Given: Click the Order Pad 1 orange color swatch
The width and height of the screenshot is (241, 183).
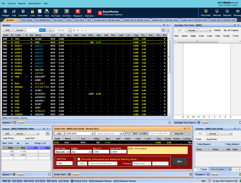Looking at the screenshot, I should point(69,174).
